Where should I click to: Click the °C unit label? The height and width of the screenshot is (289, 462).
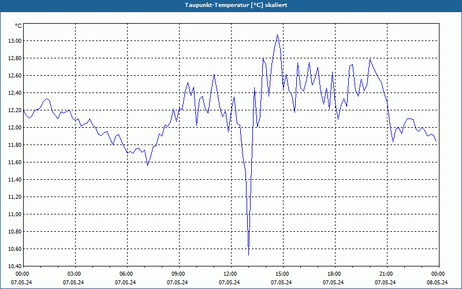tap(18, 26)
